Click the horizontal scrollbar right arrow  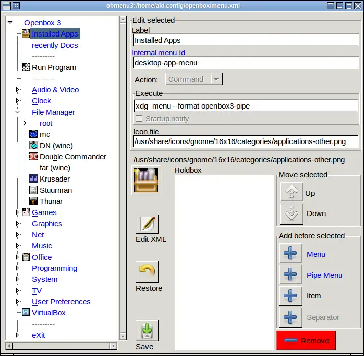(x=113, y=346)
